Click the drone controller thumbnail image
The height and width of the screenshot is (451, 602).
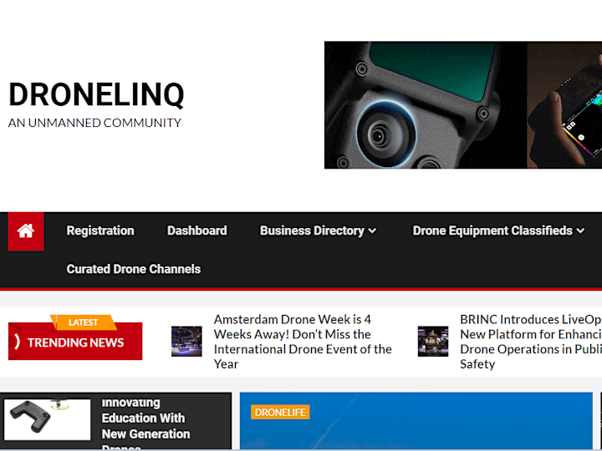coord(48,419)
